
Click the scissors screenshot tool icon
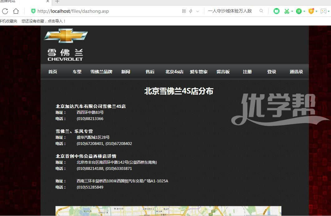point(286,11)
